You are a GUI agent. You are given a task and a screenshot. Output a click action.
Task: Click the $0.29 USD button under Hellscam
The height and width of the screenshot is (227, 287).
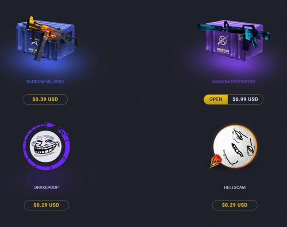[235, 205]
